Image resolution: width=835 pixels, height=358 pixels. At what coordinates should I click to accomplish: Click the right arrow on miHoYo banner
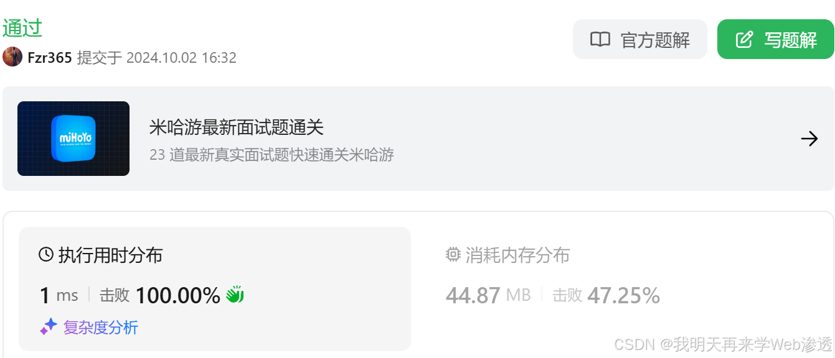(809, 139)
